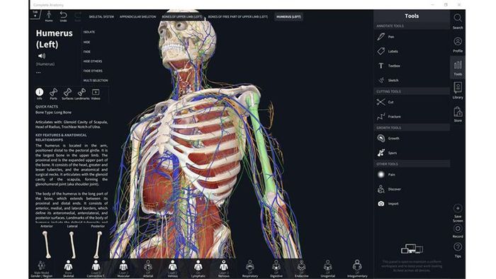Screen dimensions: 496x279
Task: Switch to the Landmarks tab
Action: (82, 94)
